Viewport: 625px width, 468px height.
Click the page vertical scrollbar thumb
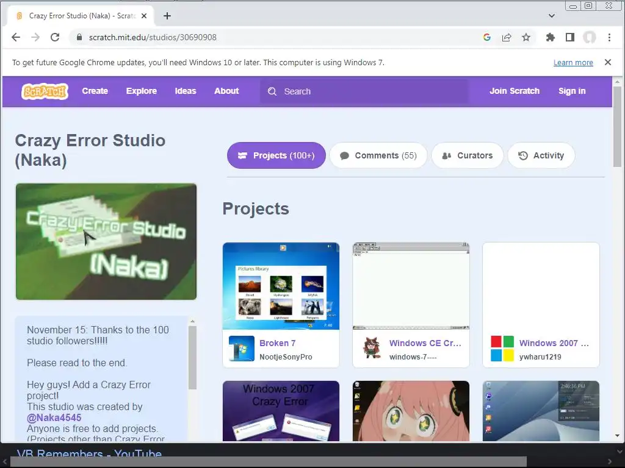point(617,127)
